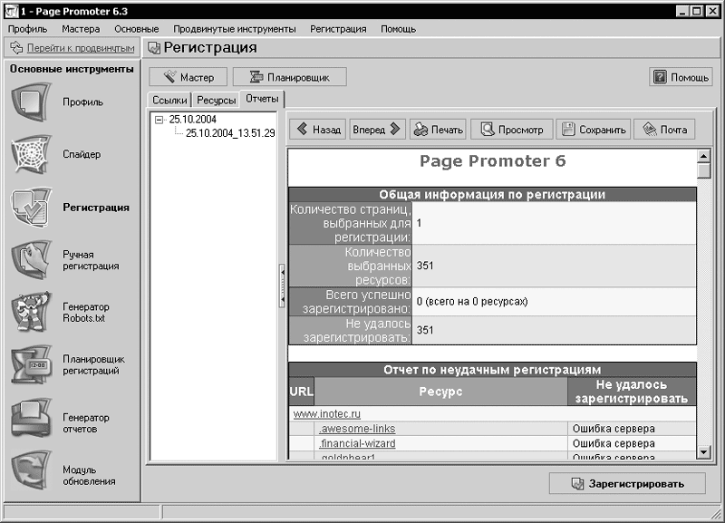The height and width of the screenshot is (523, 725).
Task: Open the .awesome-links resource link
Action: (x=357, y=429)
